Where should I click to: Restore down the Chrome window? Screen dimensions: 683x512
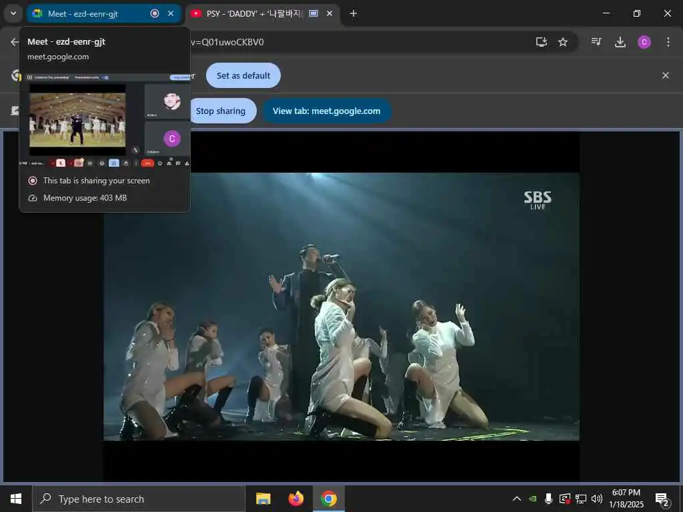tap(637, 13)
